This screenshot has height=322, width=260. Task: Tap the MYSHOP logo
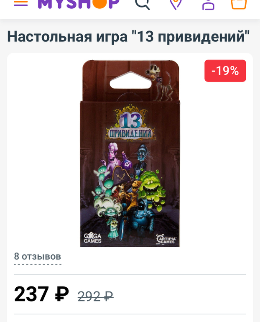pyautogui.click(x=79, y=4)
